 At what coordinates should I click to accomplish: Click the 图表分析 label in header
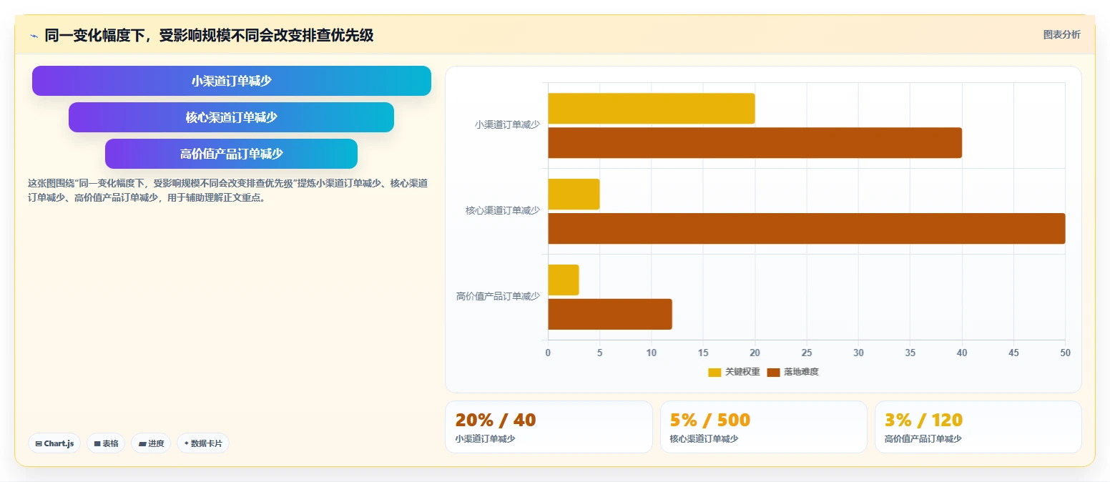click(1061, 34)
